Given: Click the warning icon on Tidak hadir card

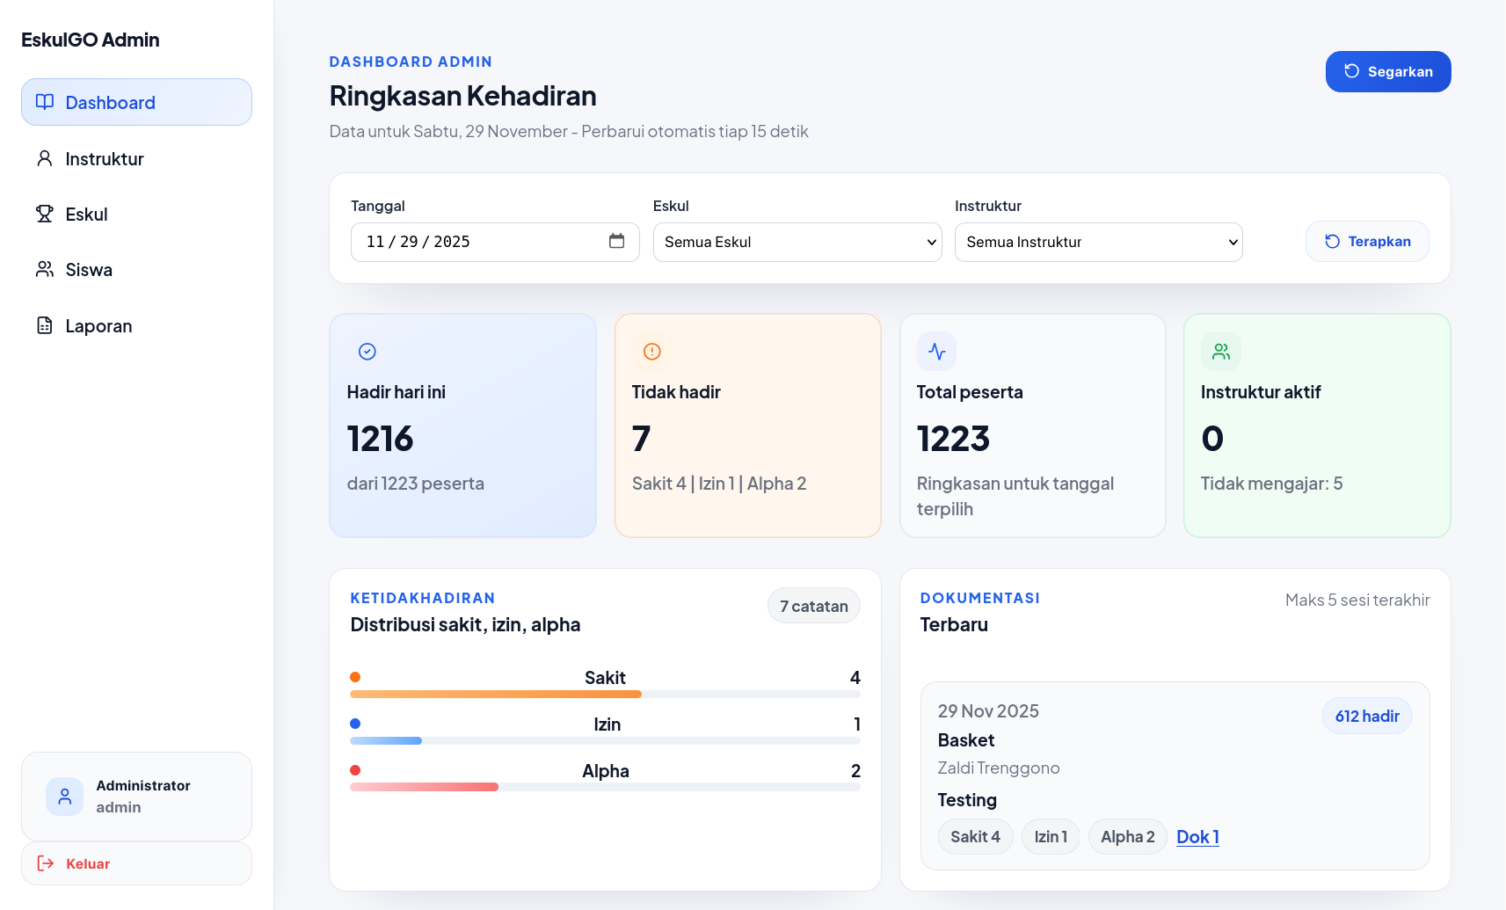Looking at the screenshot, I should coord(651,352).
